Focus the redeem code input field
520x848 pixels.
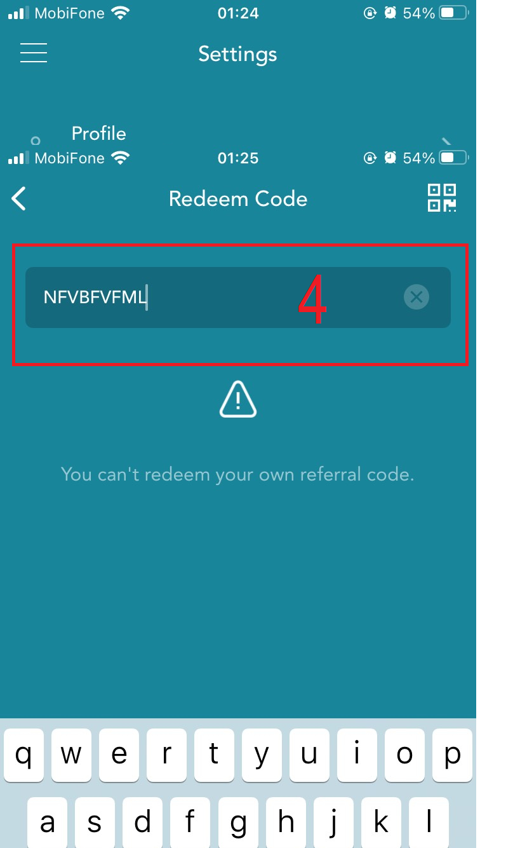coord(238,297)
